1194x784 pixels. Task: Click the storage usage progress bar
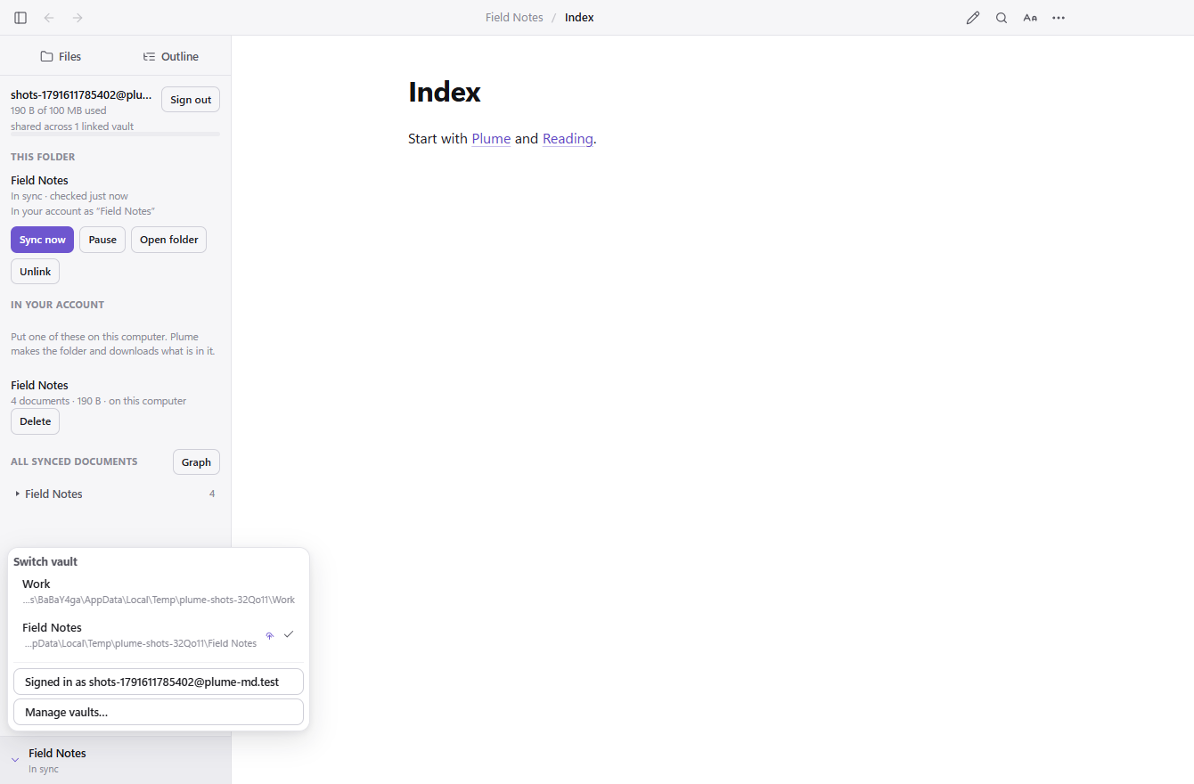(x=115, y=135)
